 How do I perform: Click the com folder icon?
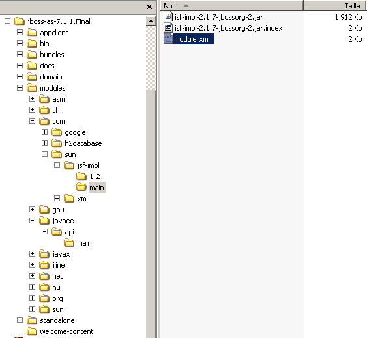point(44,121)
